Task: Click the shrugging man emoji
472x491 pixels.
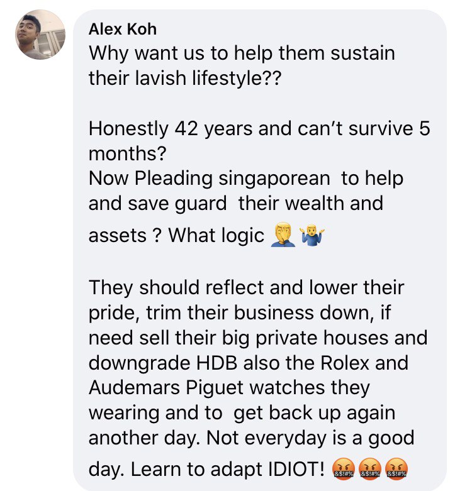Action: [x=313, y=235]
